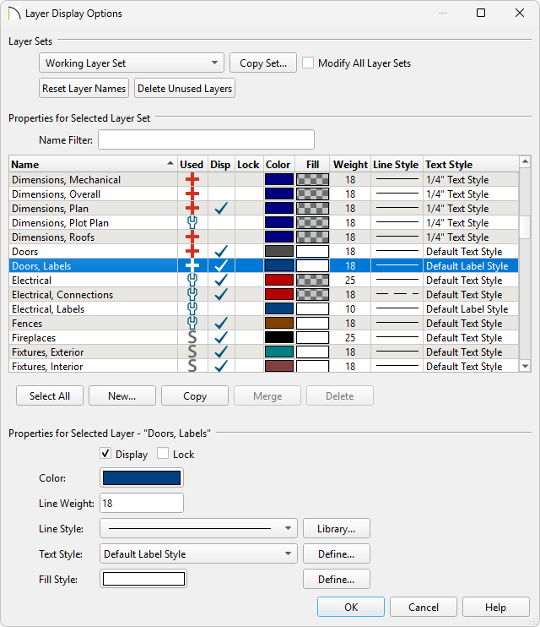
Task: Open the Text Style dropdown
Action: point(198,553)
